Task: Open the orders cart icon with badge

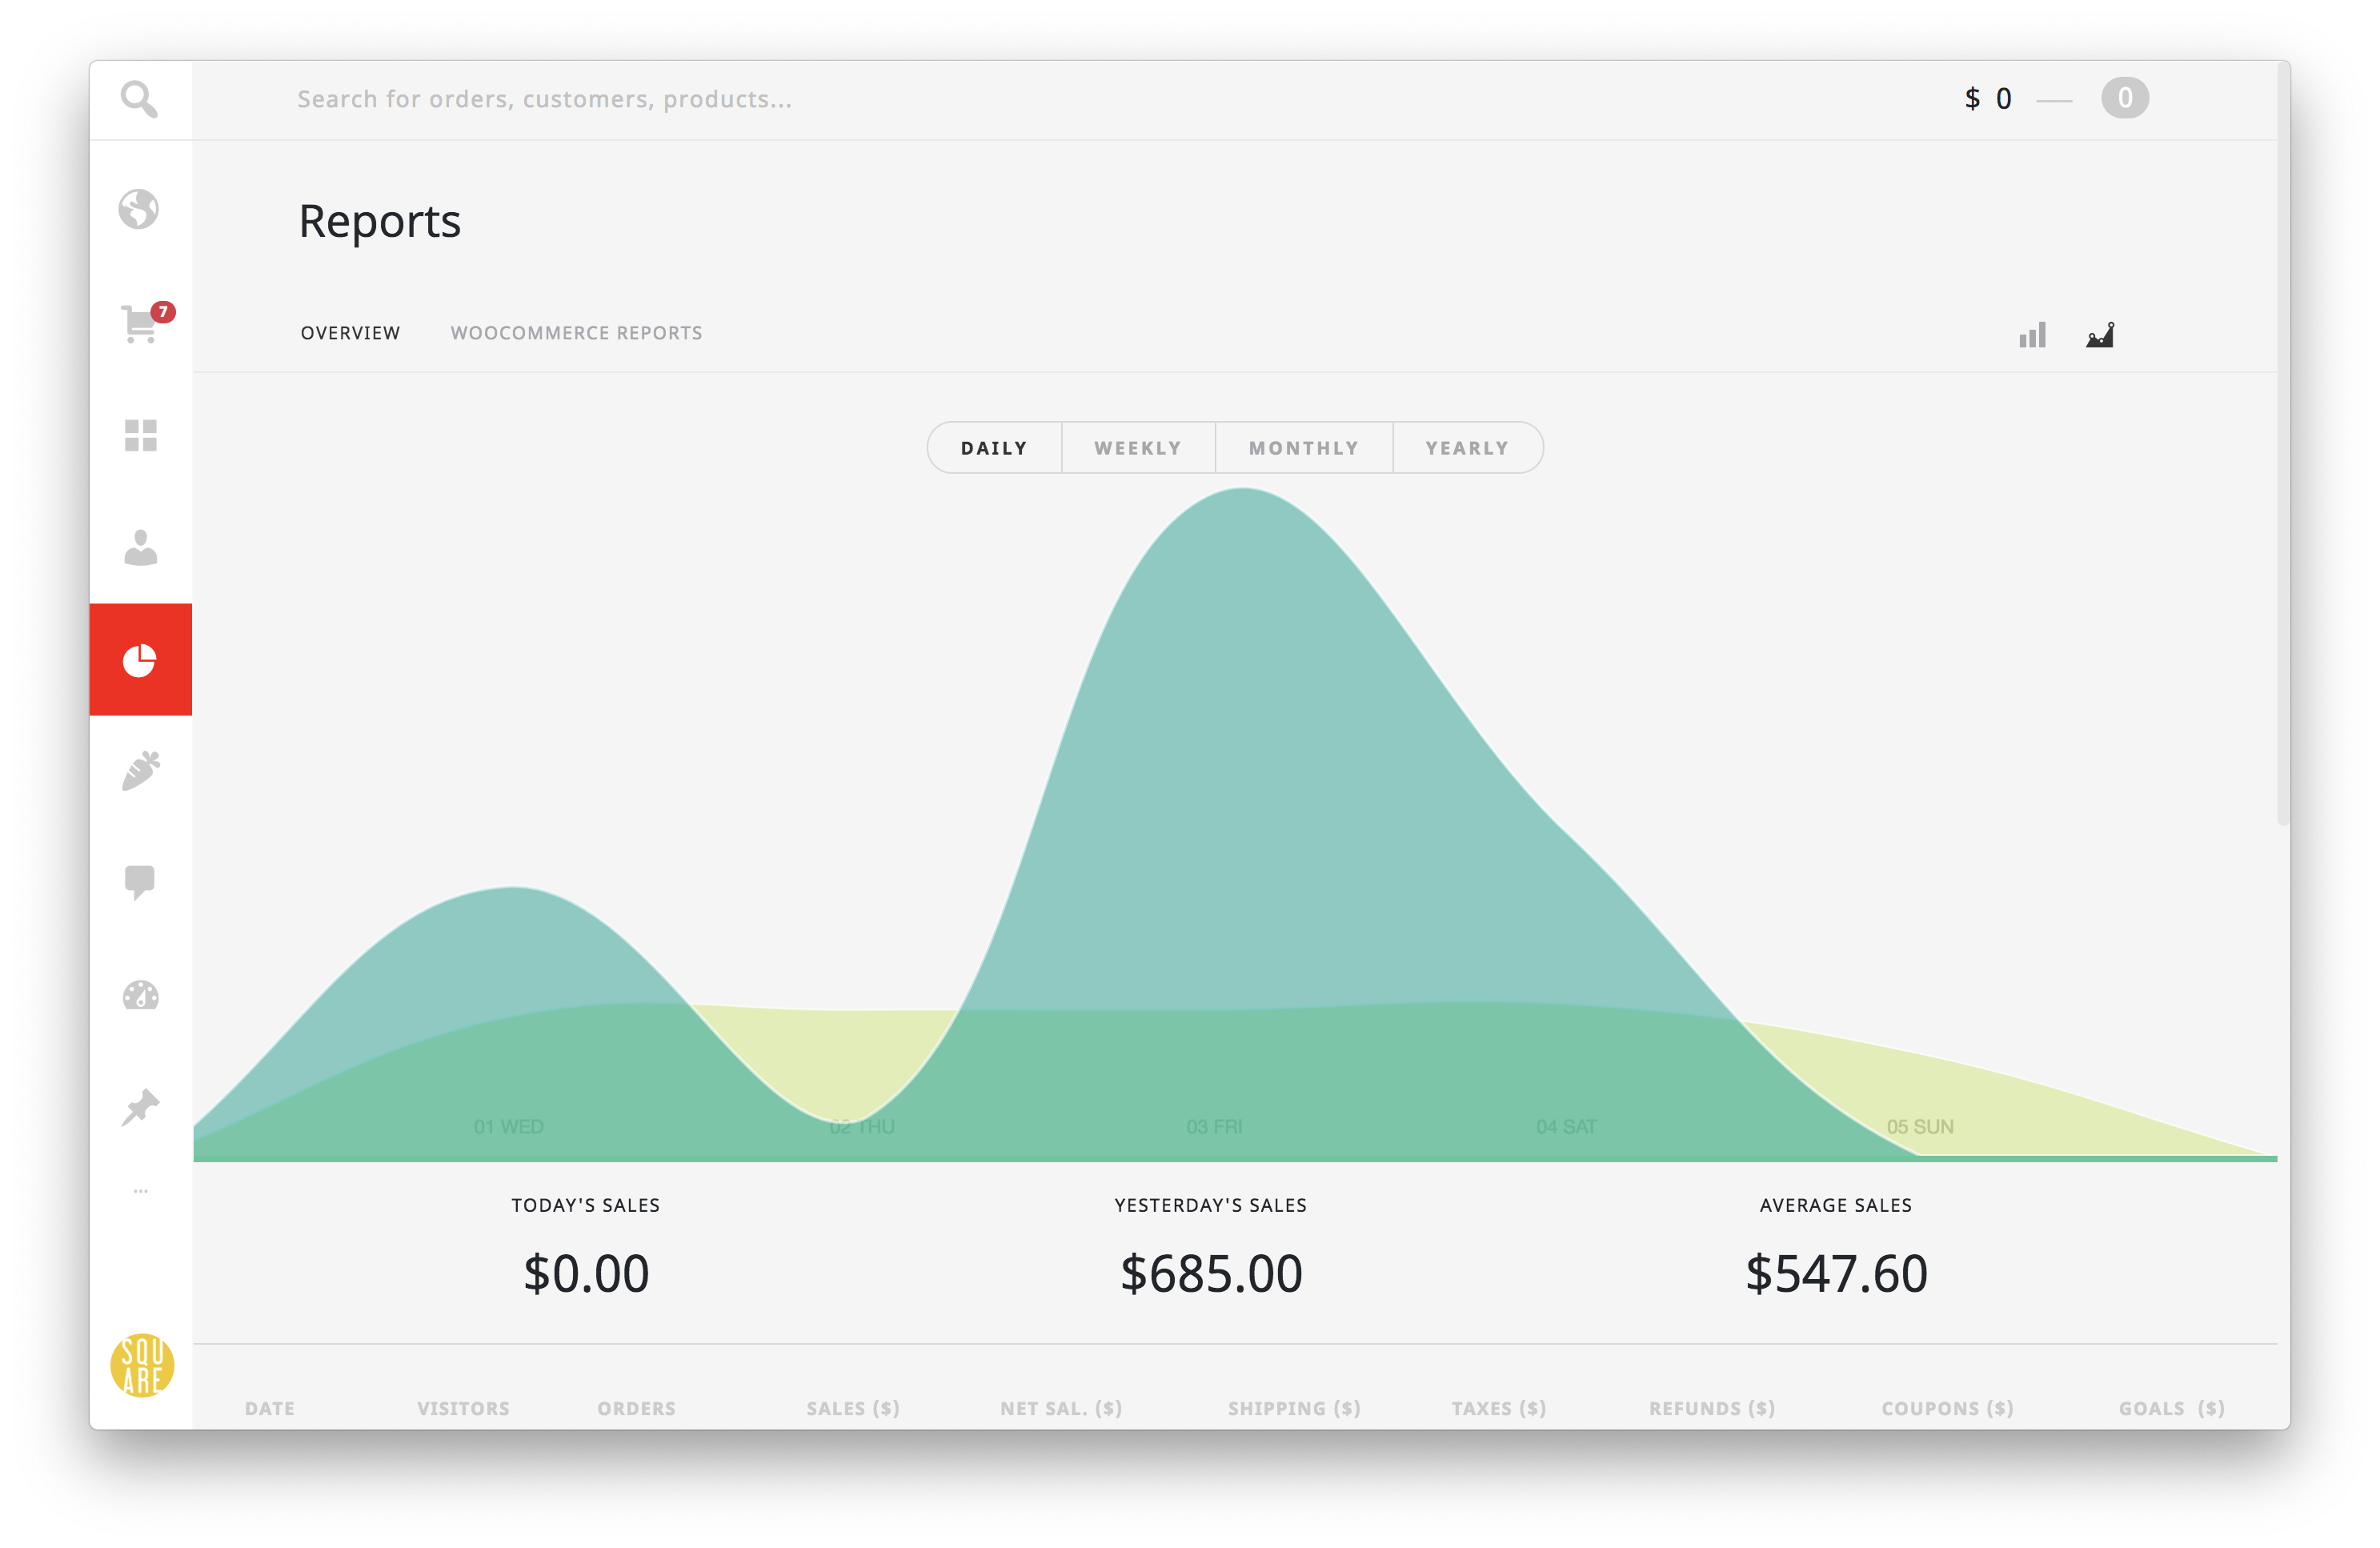Action: tap(141, 324)
